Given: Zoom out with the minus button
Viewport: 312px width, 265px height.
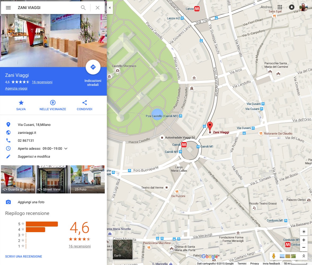Looking at the screenshot, I should coord(304,248).
